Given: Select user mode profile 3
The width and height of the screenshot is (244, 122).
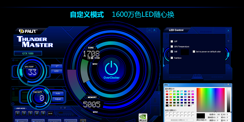Looking at the screenshot, I should coord(30,113).
